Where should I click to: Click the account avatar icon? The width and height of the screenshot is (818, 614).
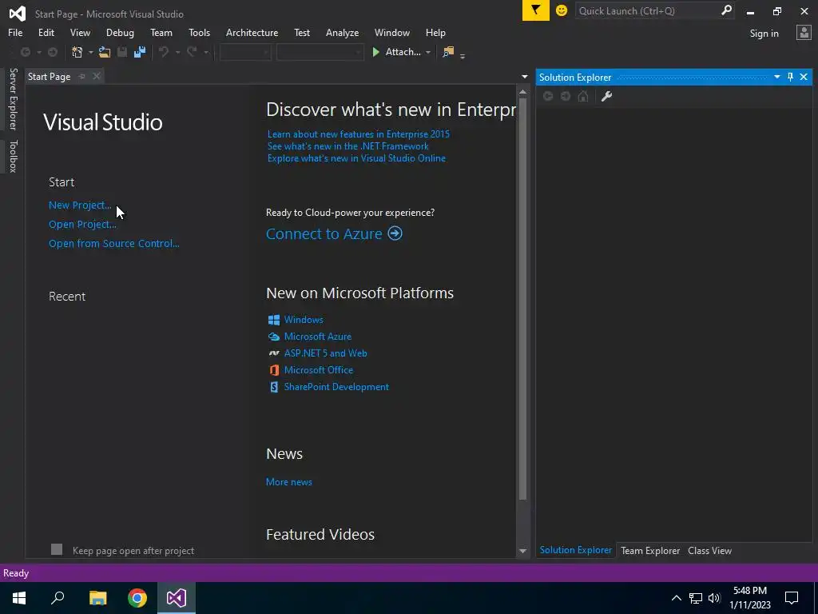tap(804, 33)
